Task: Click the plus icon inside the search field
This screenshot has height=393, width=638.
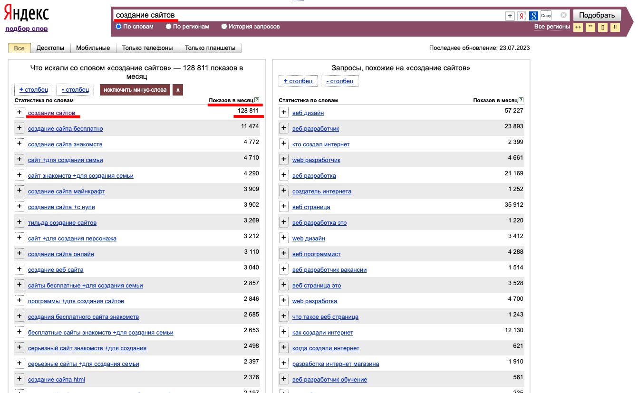Action: [x=510, y=16]
